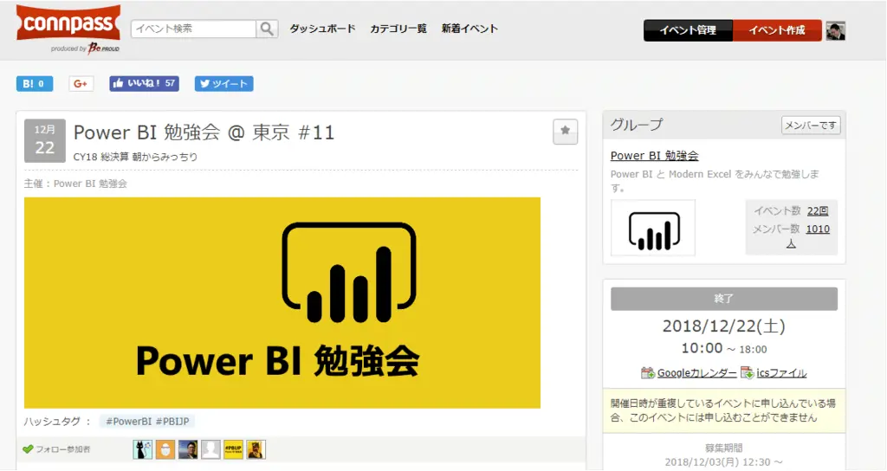Click the last followed participant avatar

(256, 449)
